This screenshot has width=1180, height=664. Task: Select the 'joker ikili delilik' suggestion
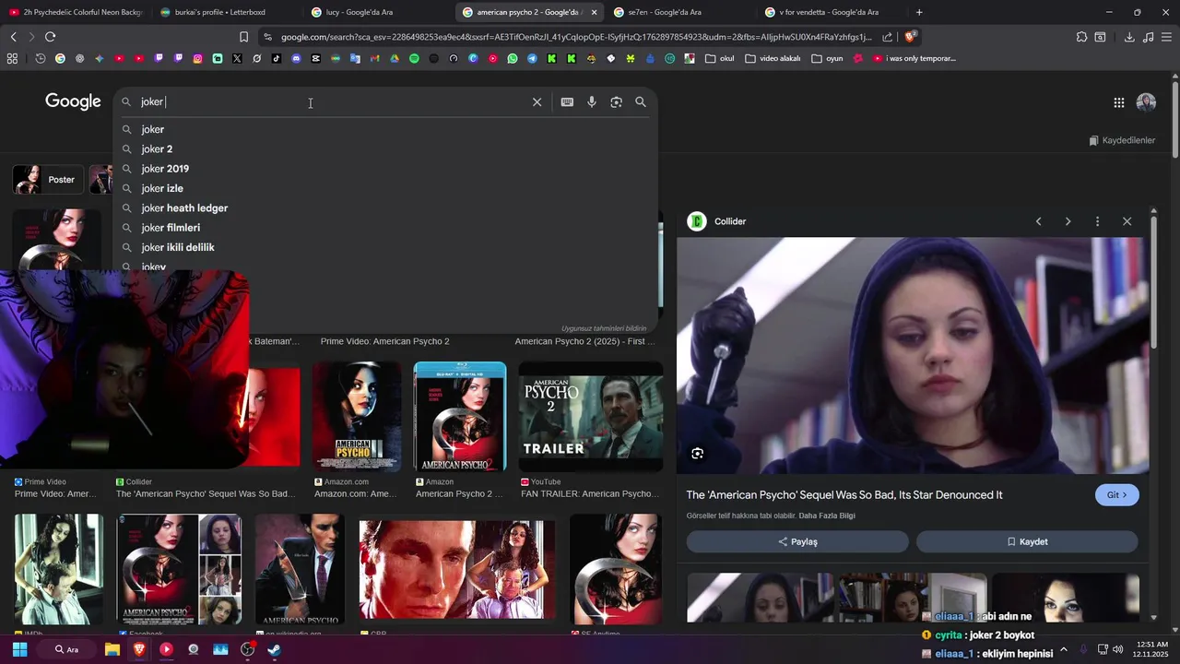(x=385, y=247)
